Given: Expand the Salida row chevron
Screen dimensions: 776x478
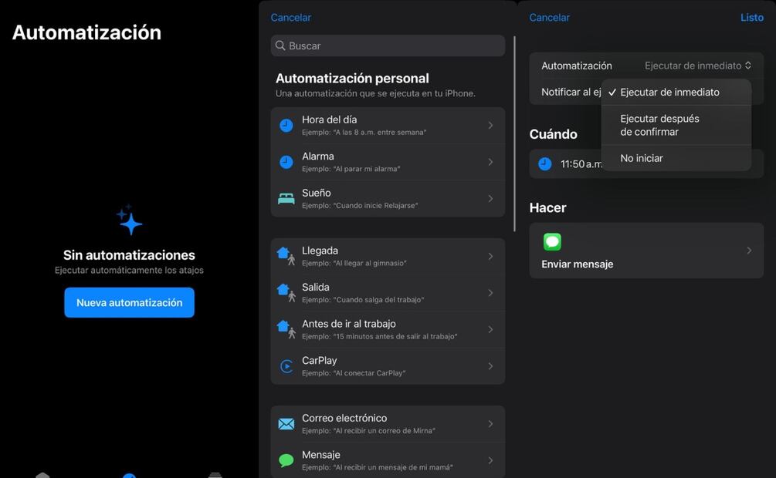Looking at the screenshot, I should (x=490, y=293).
